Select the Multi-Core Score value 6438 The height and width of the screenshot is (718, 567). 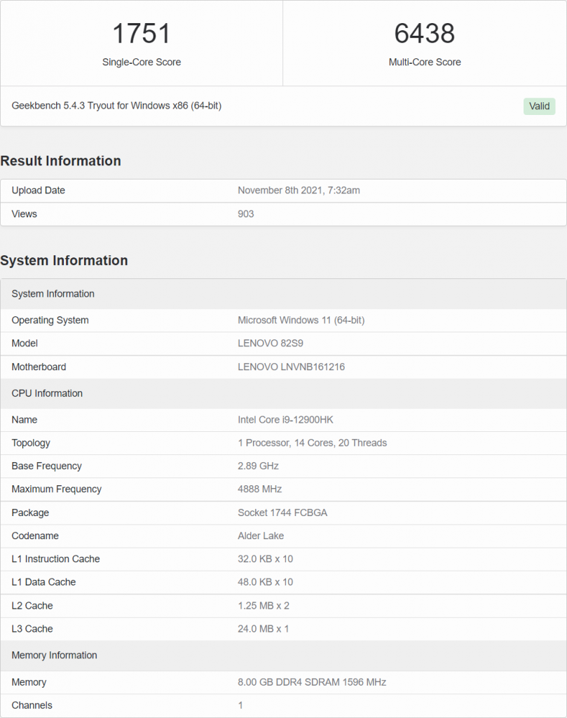point(425,33)
